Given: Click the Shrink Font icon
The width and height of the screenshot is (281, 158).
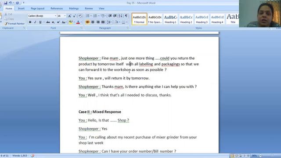Looking at the screenshot, I should click(x=74, y=16).
